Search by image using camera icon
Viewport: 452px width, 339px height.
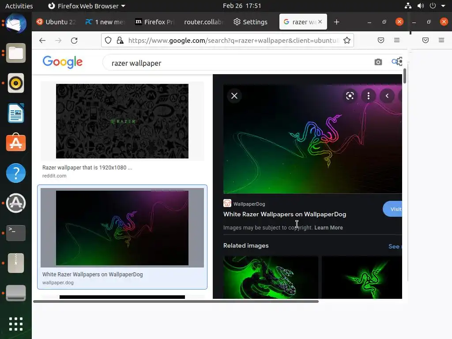point(378,62)
